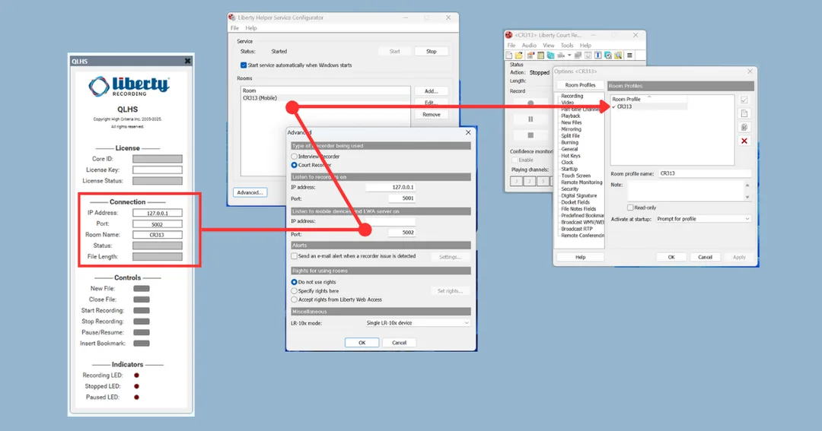Click the Insert Bookmark control button in QLHS
This screenshot has height=431, width=822.
(141, 344)
